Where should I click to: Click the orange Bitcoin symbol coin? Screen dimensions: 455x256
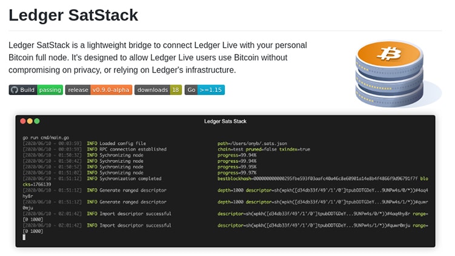388,54
